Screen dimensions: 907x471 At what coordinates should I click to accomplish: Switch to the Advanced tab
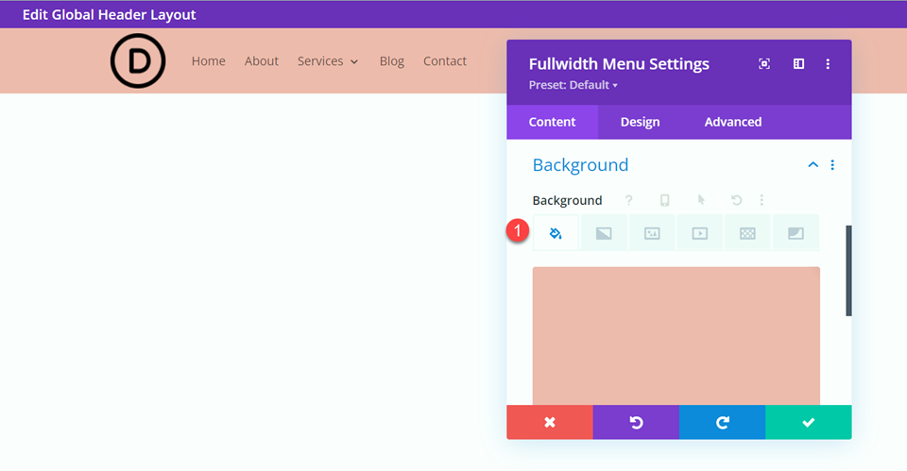click(x=733, y=122)
